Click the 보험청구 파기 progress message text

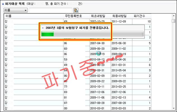(77, 28)
